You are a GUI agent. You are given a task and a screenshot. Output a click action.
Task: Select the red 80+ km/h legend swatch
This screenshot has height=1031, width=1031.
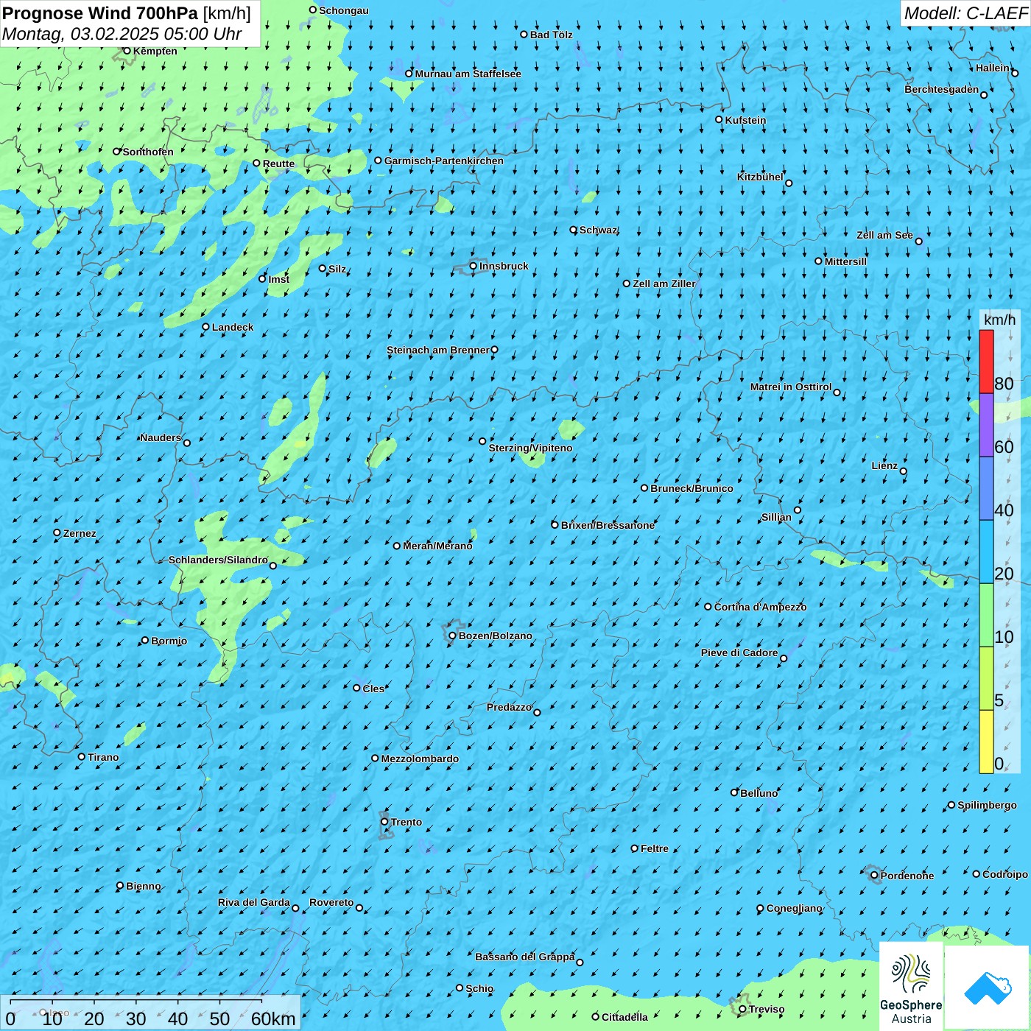click(x=986, y=362)
